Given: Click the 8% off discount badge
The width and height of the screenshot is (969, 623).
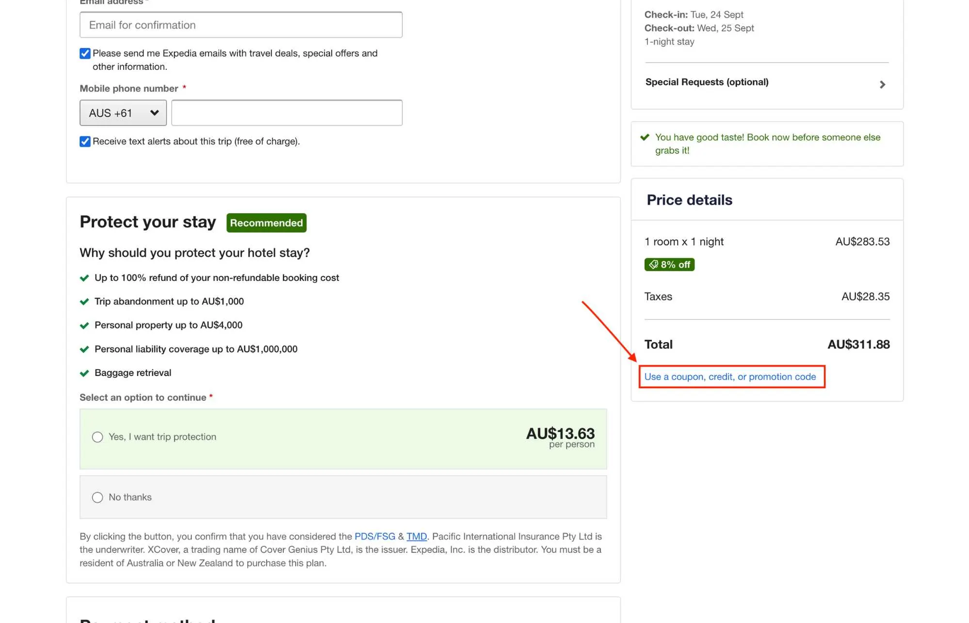Looking at the screenshot, I should click(x=669, y=264).
